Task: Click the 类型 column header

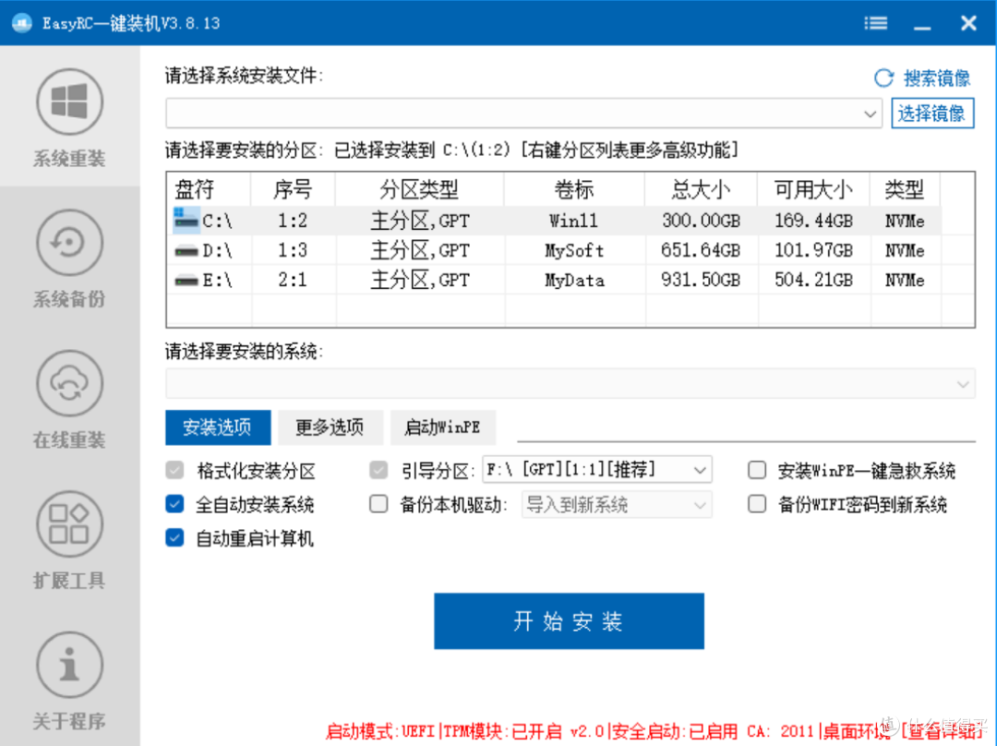Action: (905, 189)
